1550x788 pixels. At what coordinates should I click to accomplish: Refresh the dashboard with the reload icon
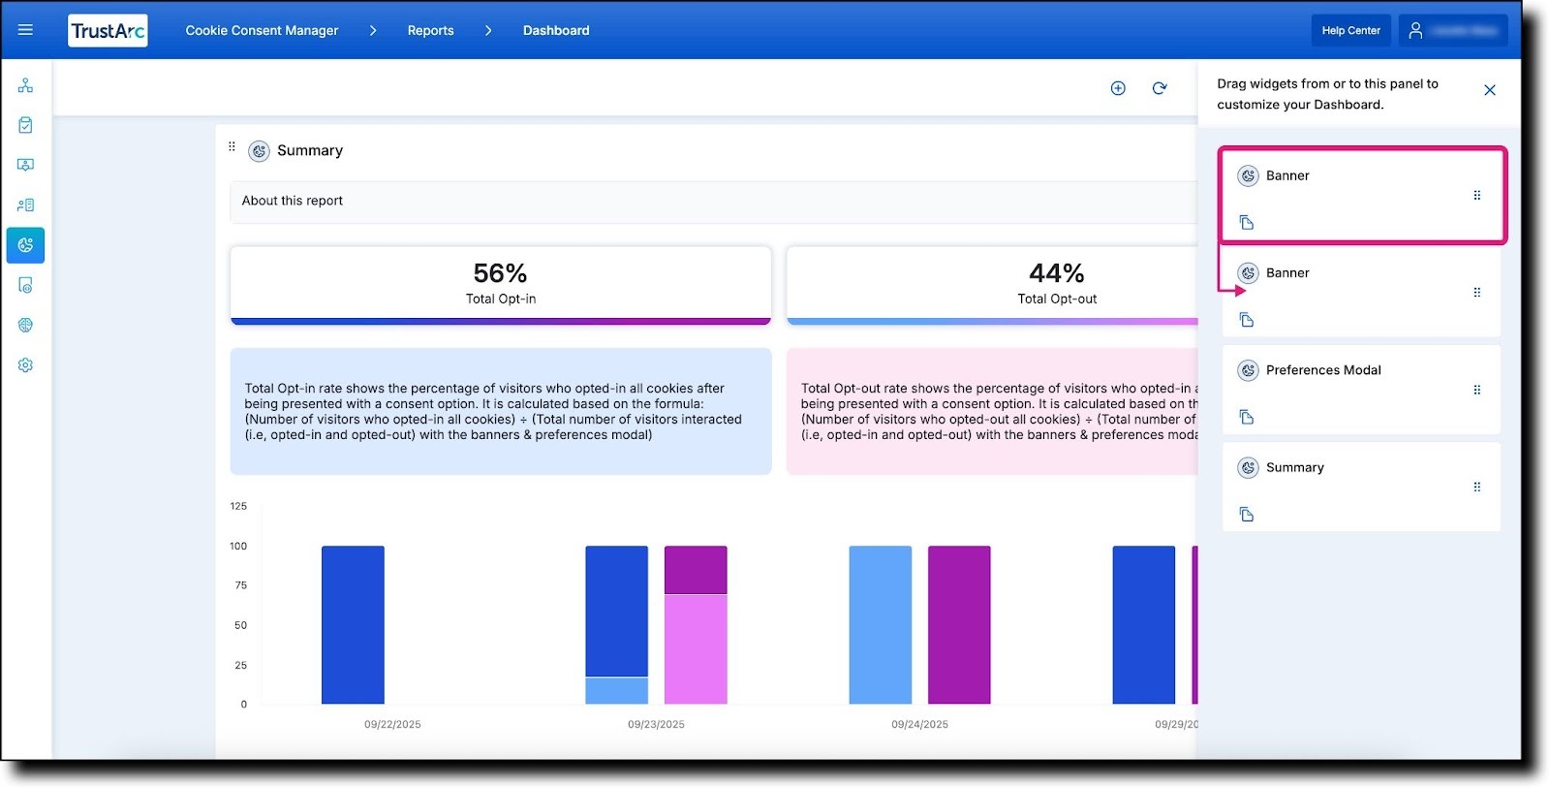coord(1160,88)
